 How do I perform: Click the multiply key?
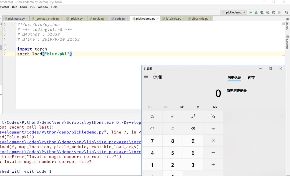click(x=213, y=141)
